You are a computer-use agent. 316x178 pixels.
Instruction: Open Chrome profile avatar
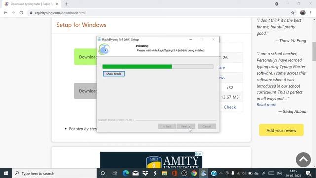[303, 13]
